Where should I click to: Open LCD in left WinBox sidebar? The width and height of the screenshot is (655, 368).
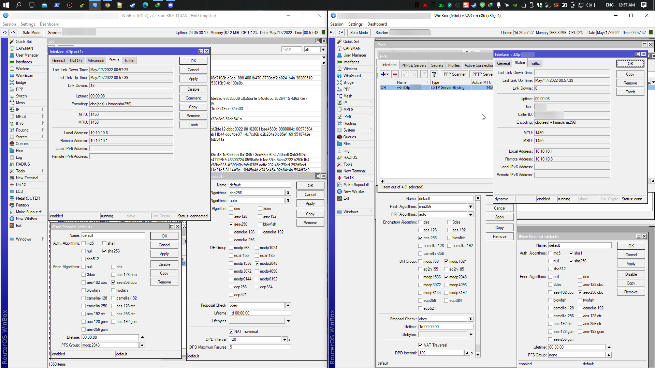point(19,191)
